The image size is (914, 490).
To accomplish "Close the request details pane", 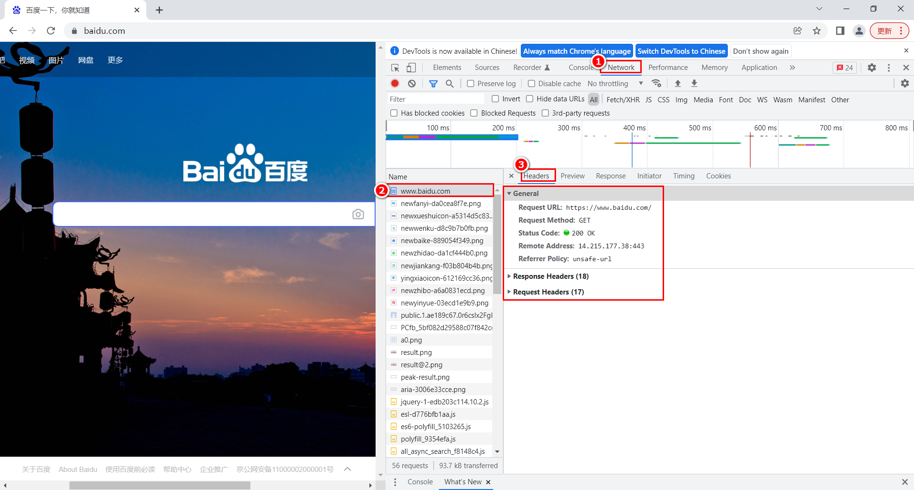I will click(x=511, y=176).
